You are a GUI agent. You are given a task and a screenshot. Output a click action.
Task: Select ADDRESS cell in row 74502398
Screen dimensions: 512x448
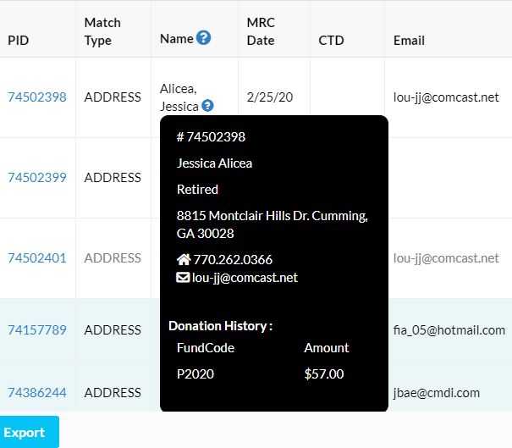(113, 97)
